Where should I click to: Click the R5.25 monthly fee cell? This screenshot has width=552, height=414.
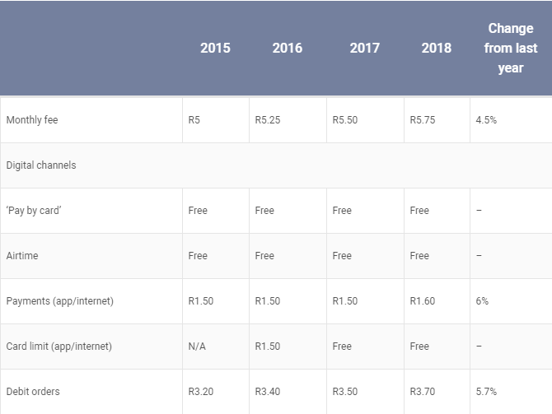pos(268,120)
